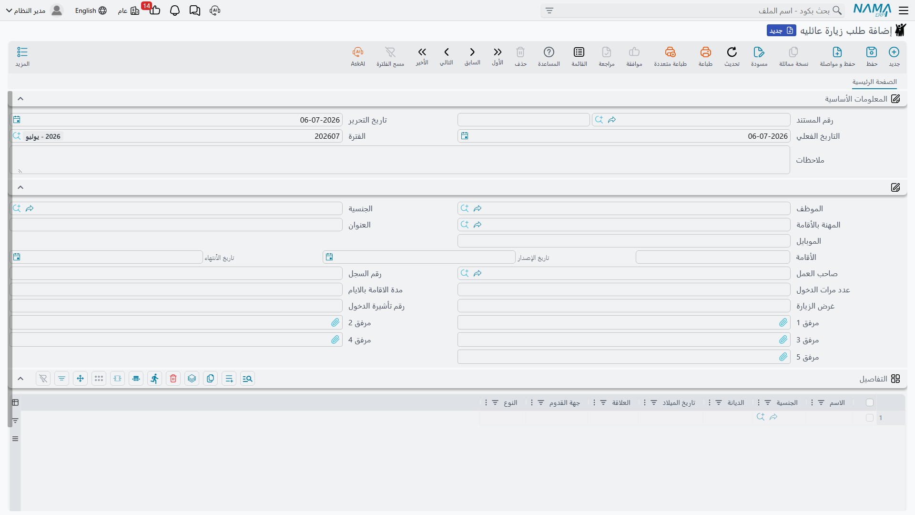The height and width of the screenshot is (515, 915).
Task: Click the مسودة (Draft) toolbar icon
Action: pos(759,52)
